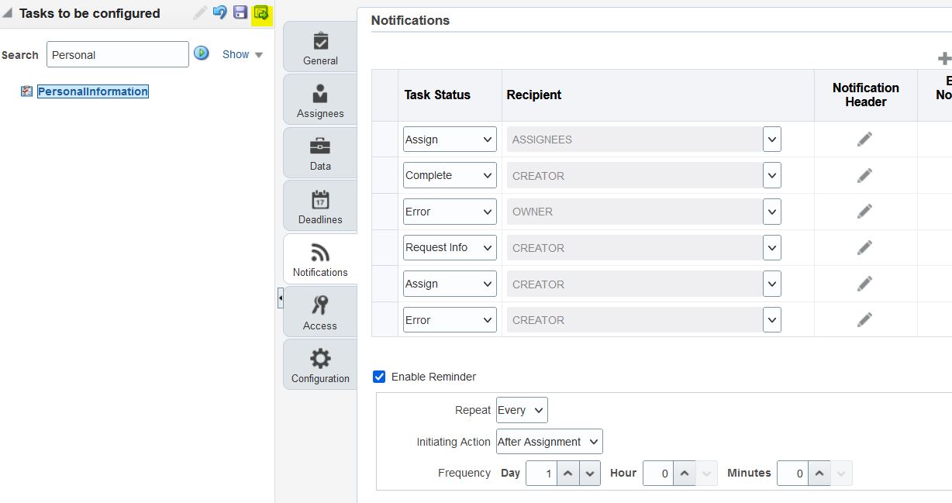The image size is (952, 503).
Task: Click the Hour frequency input field
Action: pos(659,474)
